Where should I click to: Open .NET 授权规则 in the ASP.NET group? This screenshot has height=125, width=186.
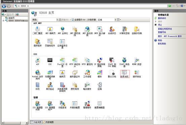[75, 31]
